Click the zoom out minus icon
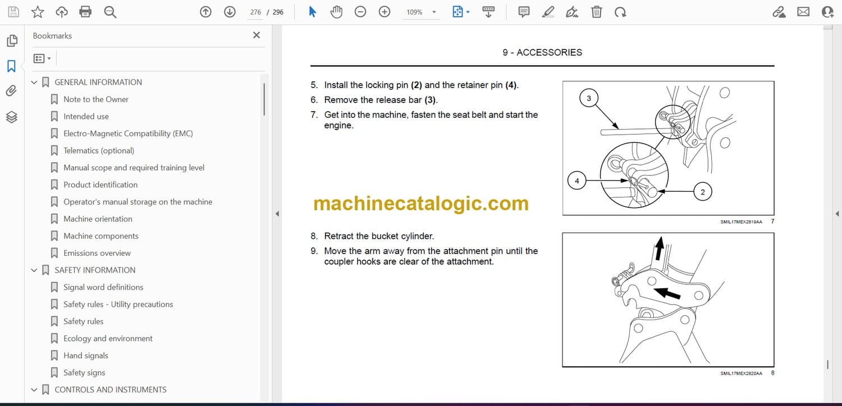 point(360,12)
